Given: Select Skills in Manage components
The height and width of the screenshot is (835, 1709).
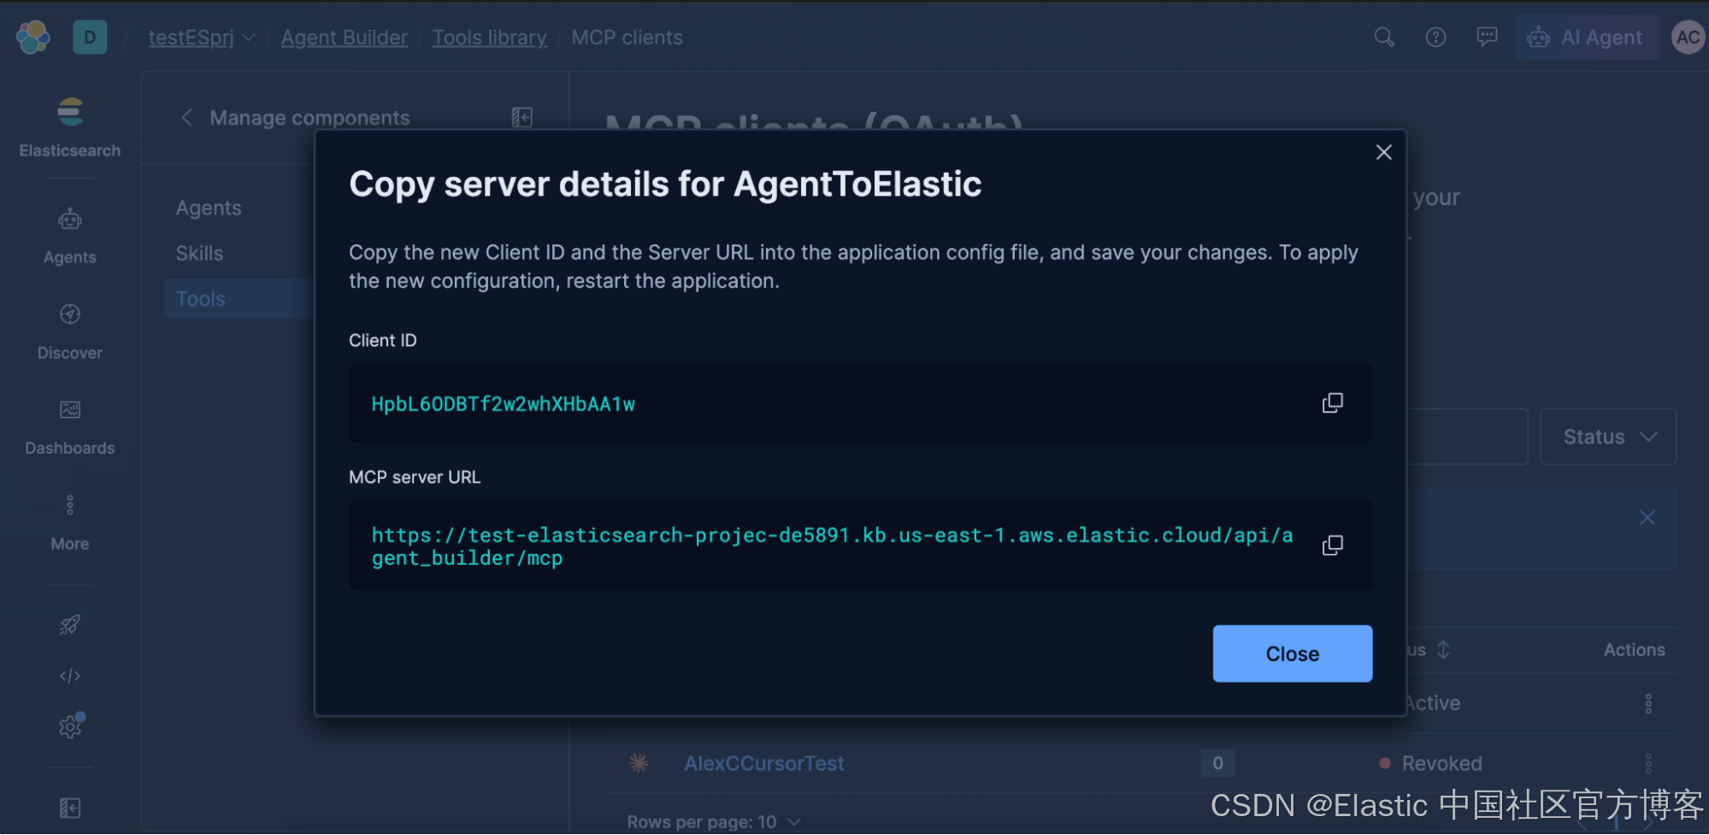Looking at the screenshot, I should pyautogui.click(x=199, y=253).
